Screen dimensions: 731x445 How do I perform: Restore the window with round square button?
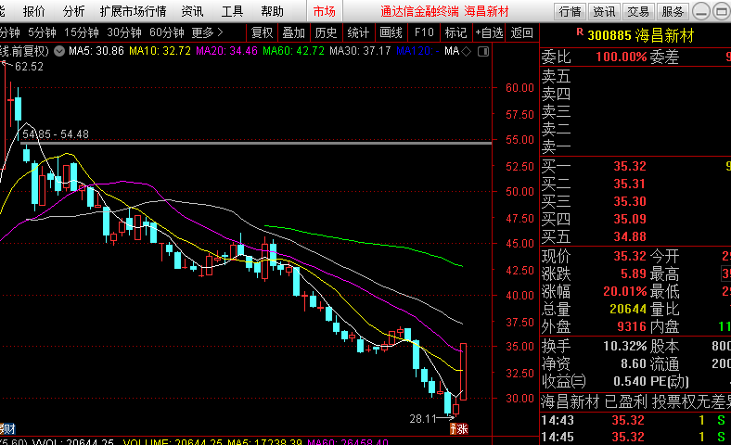coord(722,12)
